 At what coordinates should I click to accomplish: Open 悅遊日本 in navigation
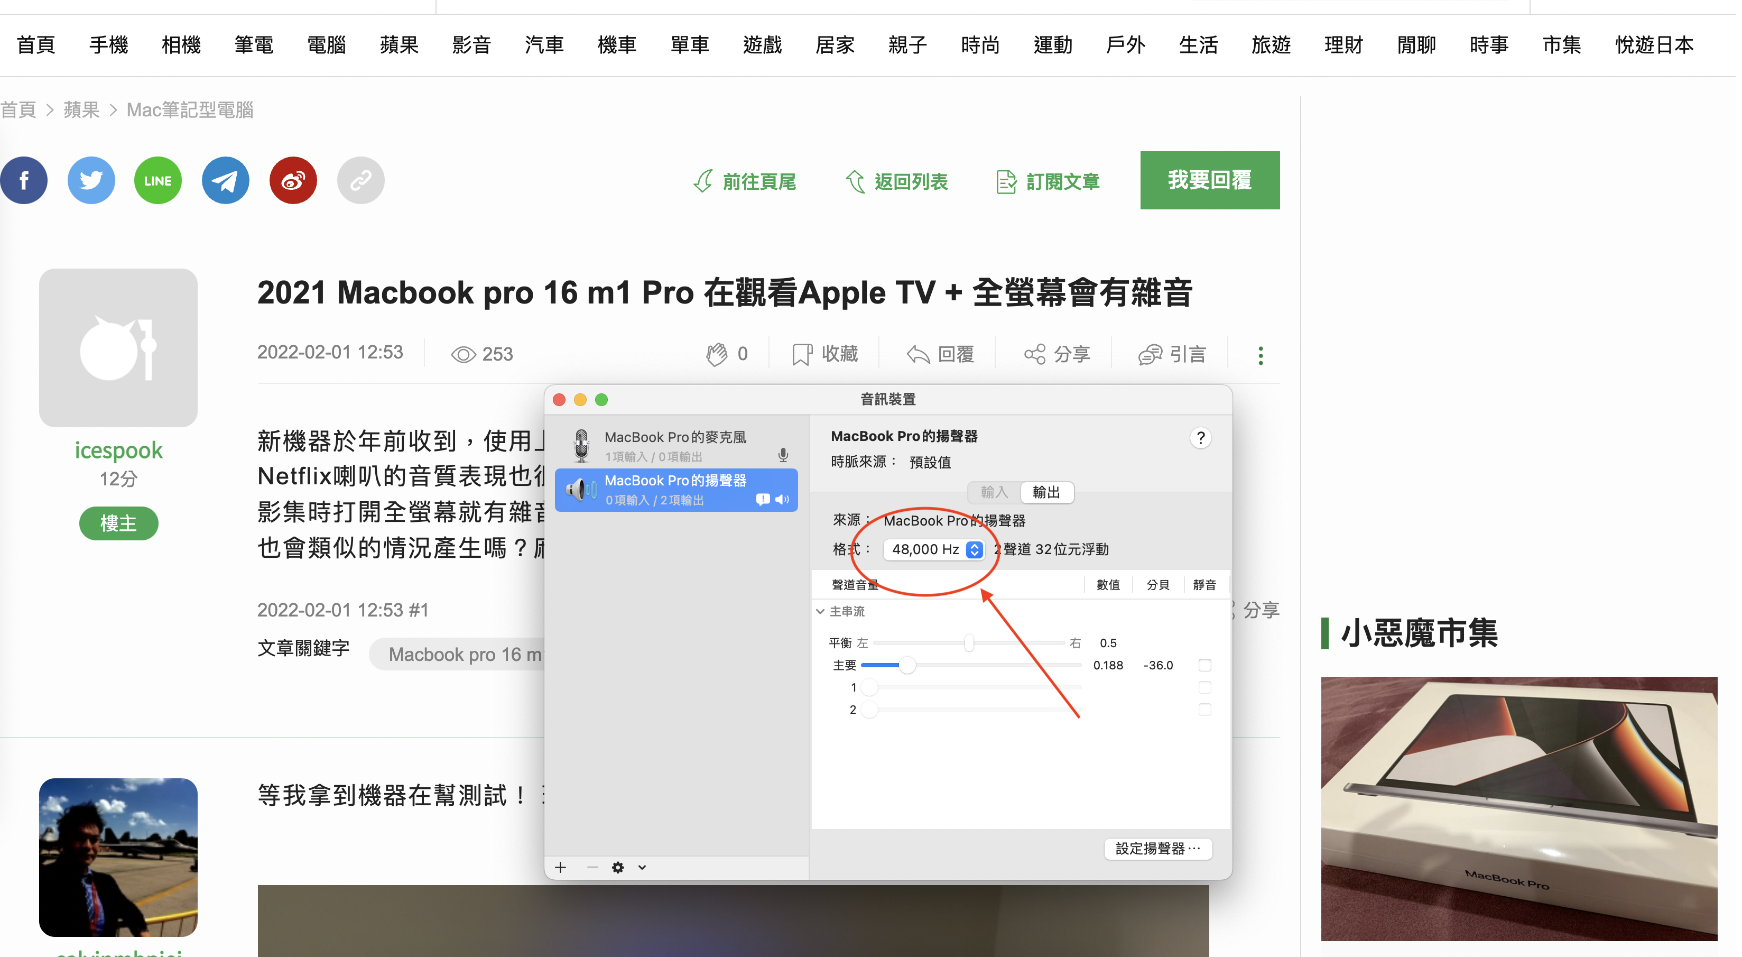[x=1655, y=45]
